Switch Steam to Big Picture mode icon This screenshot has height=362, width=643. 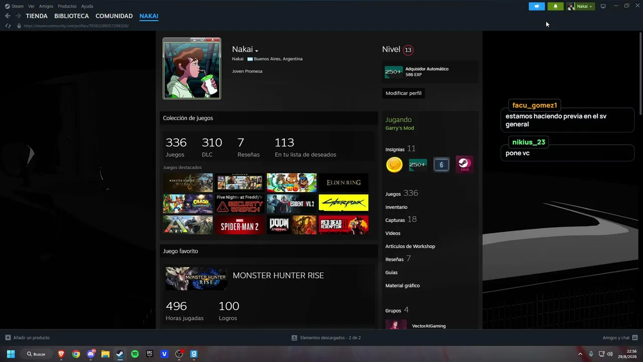coord(603,7)
